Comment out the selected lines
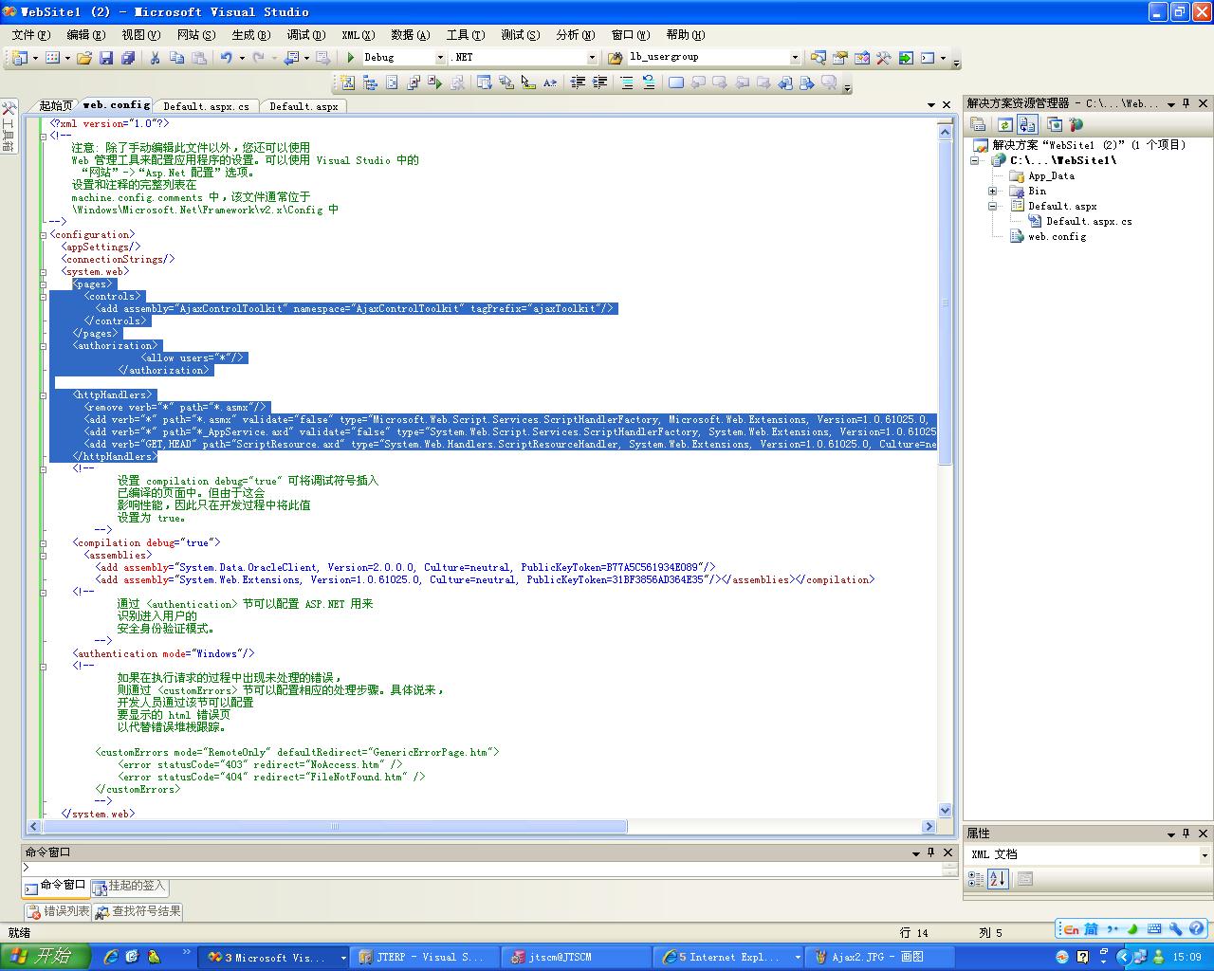This screenshot has width=1214, height=971. click(626, 83)
